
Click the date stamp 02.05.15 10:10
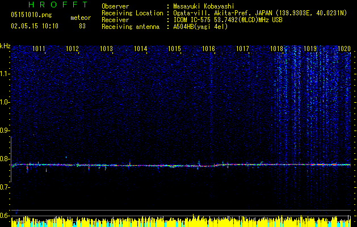35,26
